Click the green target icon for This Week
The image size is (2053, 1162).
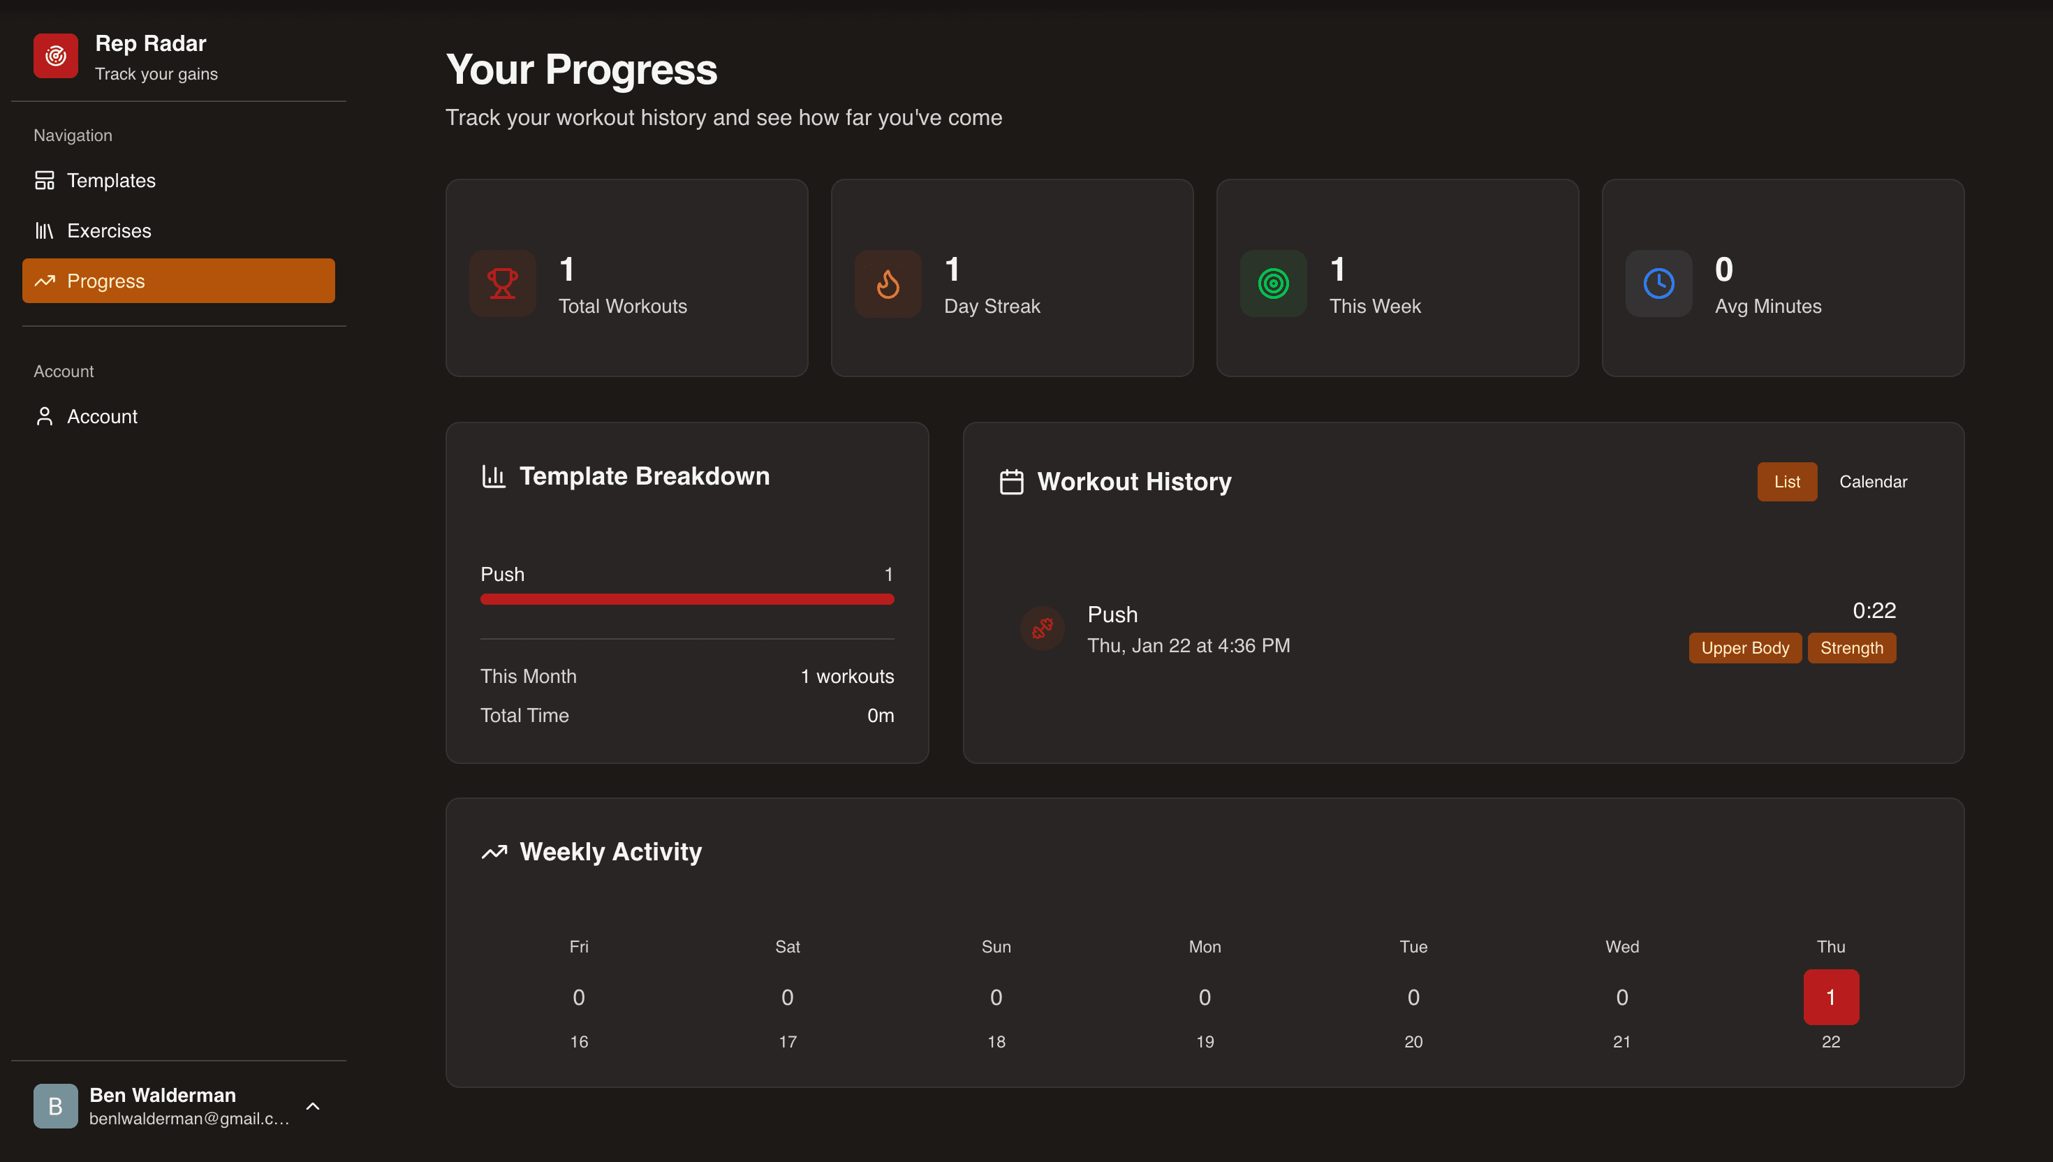click(1274, 284)
